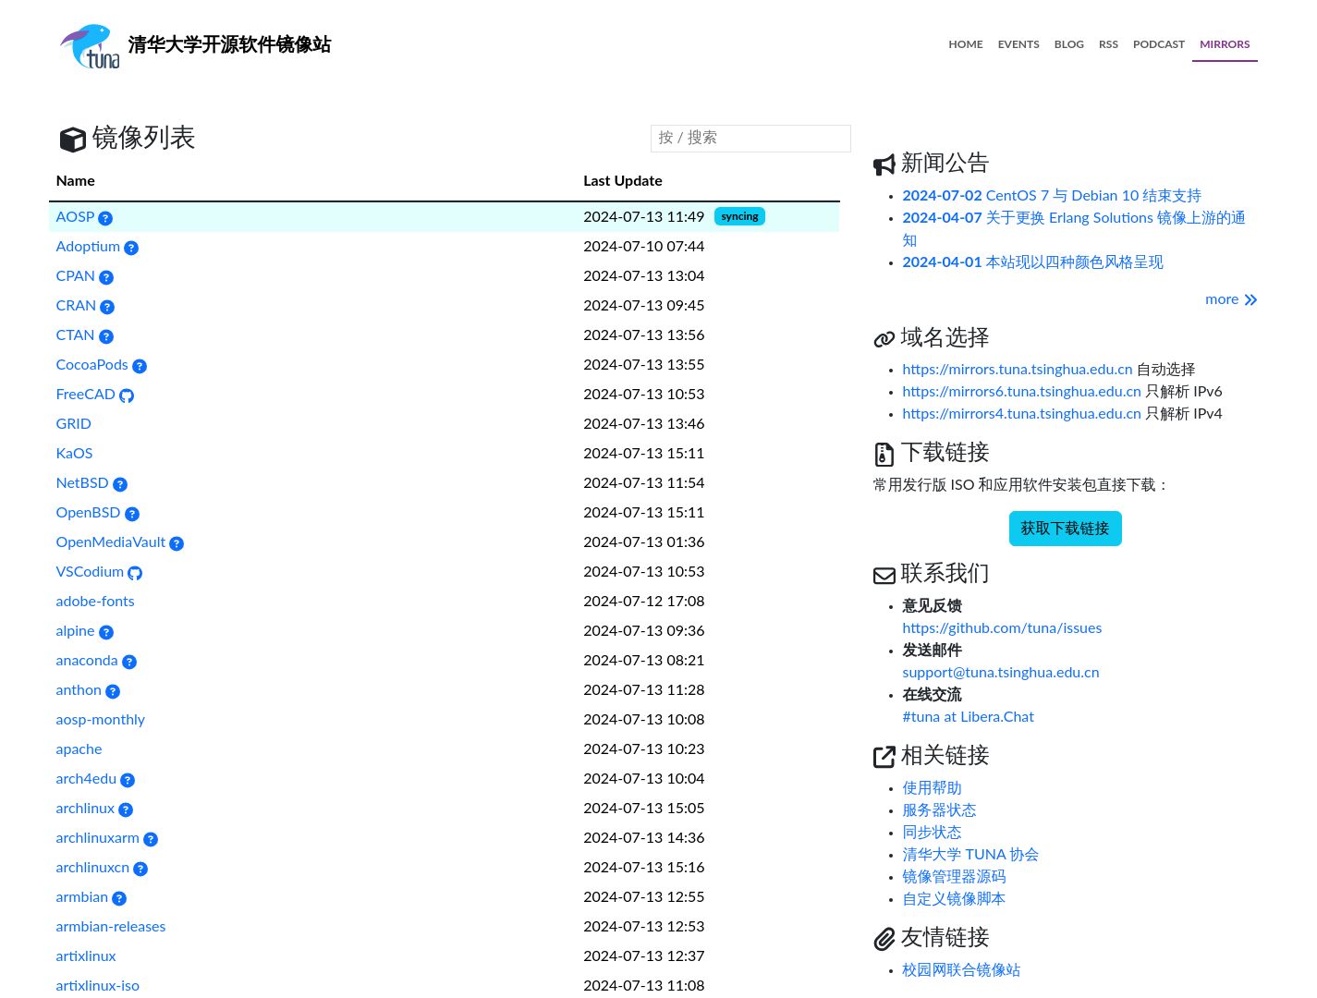Open the GRID mirror link
This screenshot has height=998, width=1317.
[73, 424]
